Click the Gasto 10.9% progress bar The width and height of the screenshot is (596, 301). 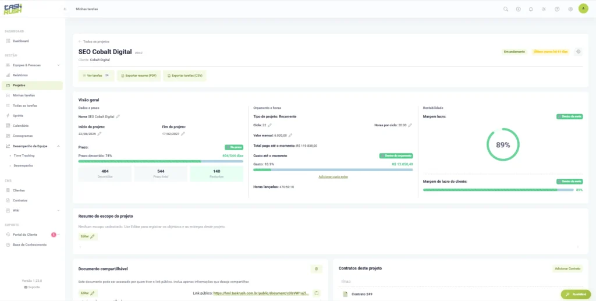coord(333,170)
